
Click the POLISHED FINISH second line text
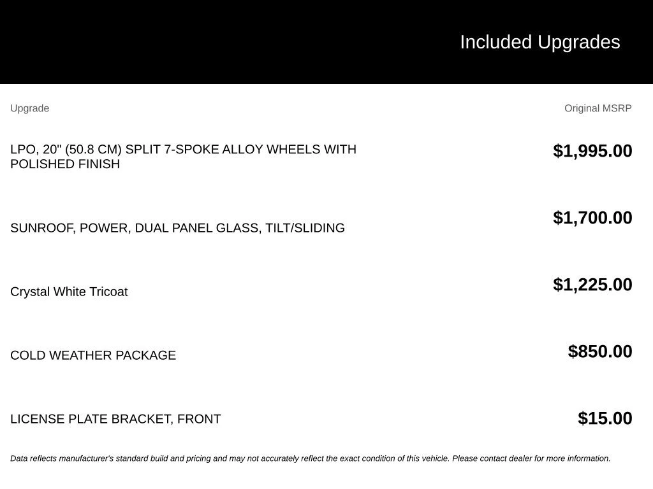[65, 164]
